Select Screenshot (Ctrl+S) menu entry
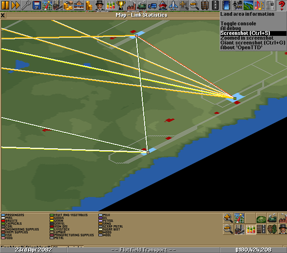 pos(253,33)
